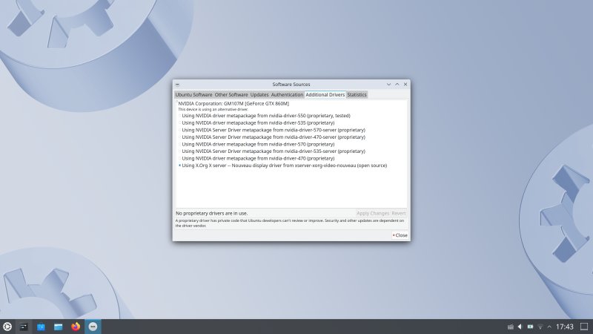Open the Statistics tab
The height and width of the screenshot is (334, 593).
tap(357, 95)
